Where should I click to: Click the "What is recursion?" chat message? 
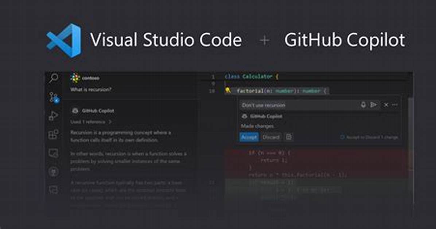pyautogui.click(x=91, y=90)
